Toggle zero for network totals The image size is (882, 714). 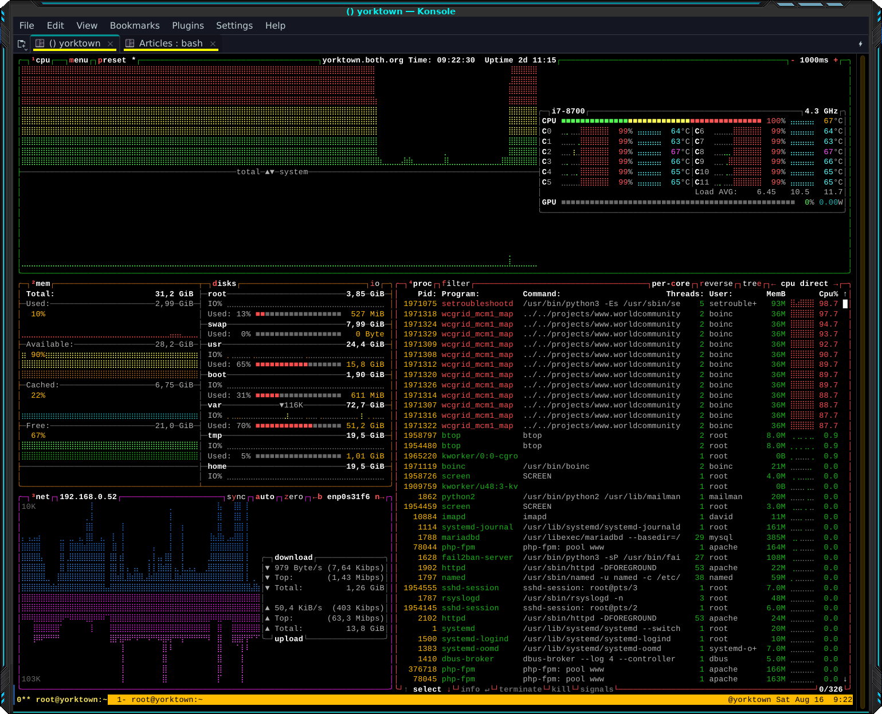coord(293,497)
